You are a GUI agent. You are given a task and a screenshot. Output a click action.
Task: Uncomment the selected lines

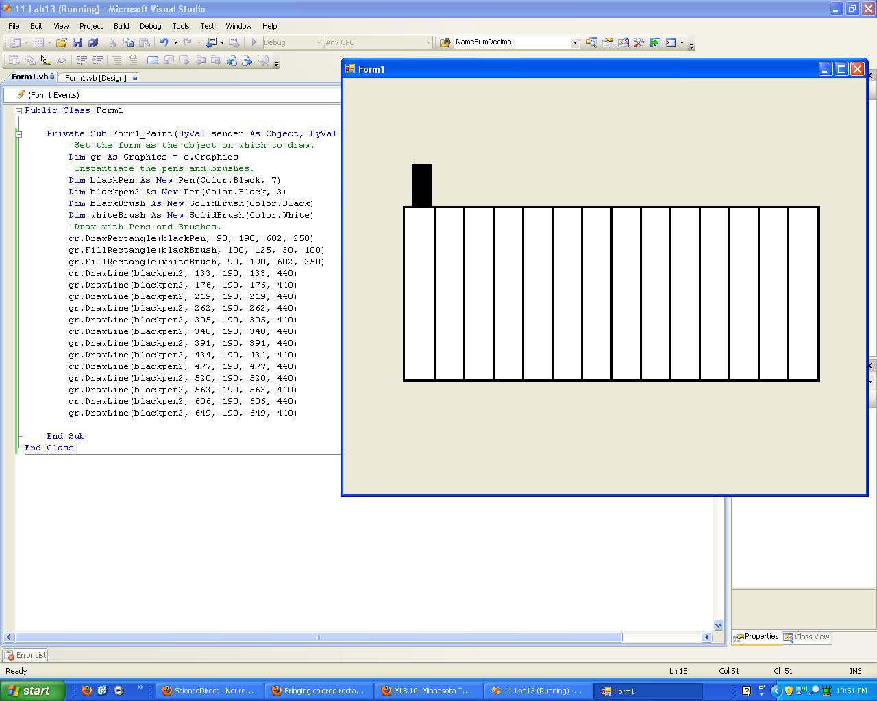(132, 60)
